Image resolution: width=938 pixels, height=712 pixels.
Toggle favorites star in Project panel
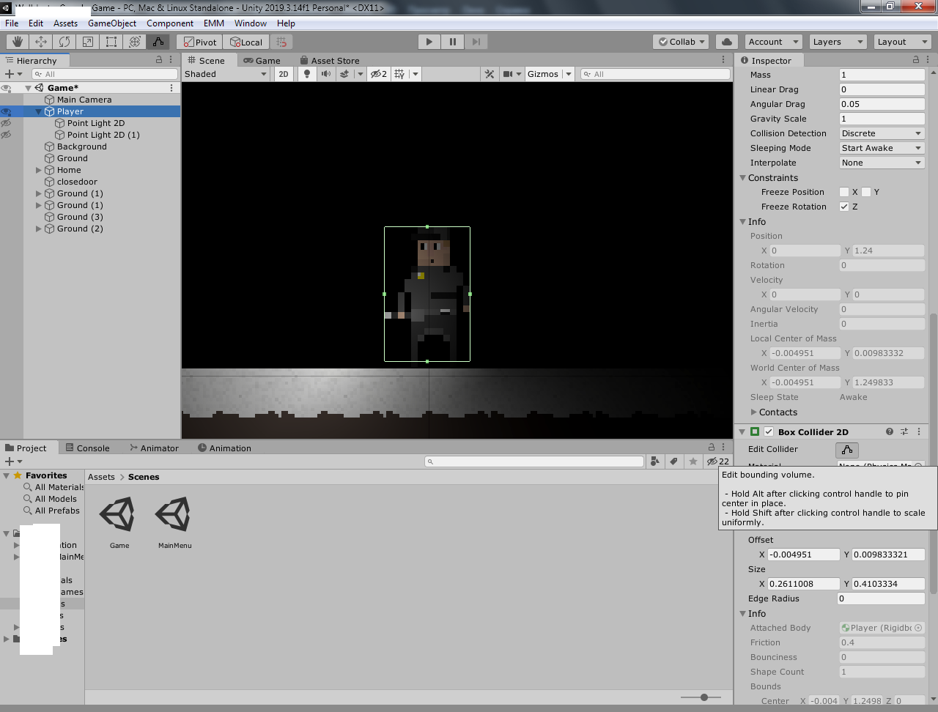tap(693, 461)
